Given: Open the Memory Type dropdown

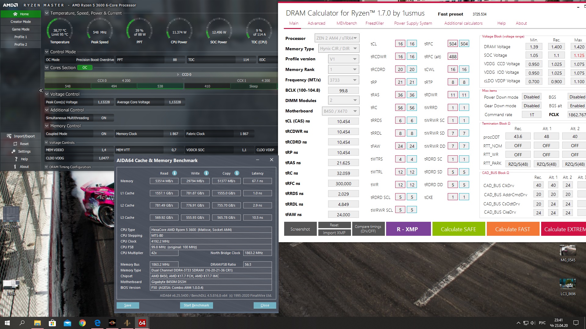Looking at the screenshot, I should click(x=339, y=48).
